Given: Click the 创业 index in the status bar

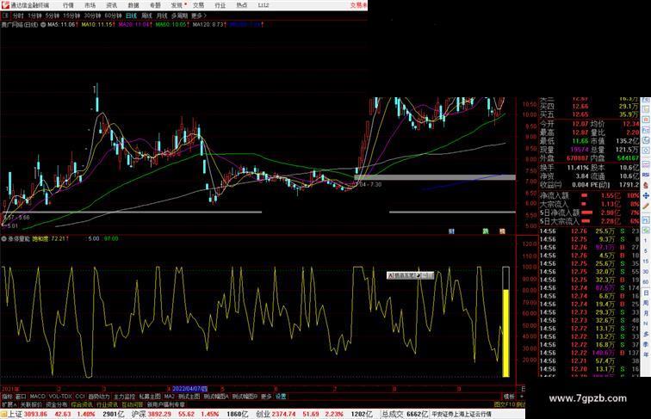Looking at the screenshot, I should point(263,414).
